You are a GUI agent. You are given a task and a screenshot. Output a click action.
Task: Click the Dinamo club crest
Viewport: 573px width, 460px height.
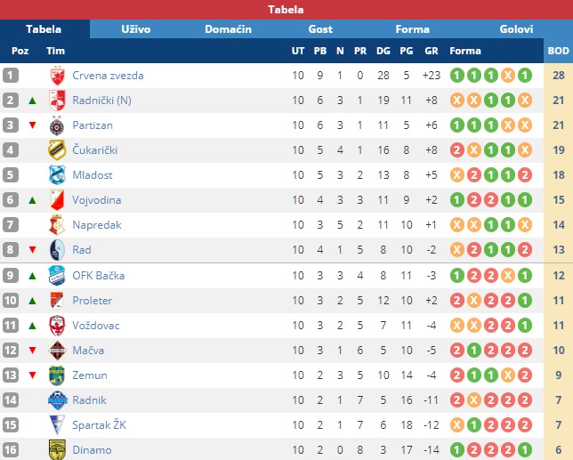(x=57, y=450)
